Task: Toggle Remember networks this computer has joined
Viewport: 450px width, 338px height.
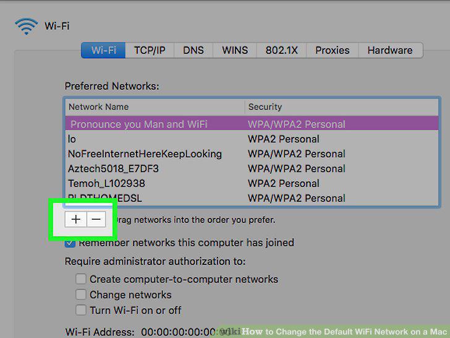Action: 70,243
